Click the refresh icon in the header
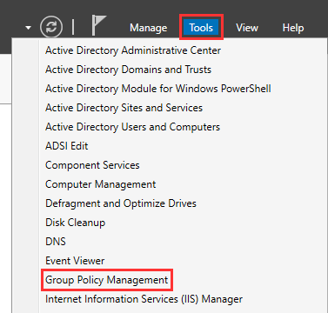The height and width of the screenshot is (313, 328). click(51, 27)
